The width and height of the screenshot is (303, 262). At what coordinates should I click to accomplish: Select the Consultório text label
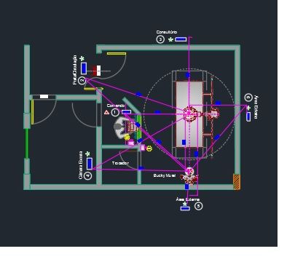pos(167,32)
